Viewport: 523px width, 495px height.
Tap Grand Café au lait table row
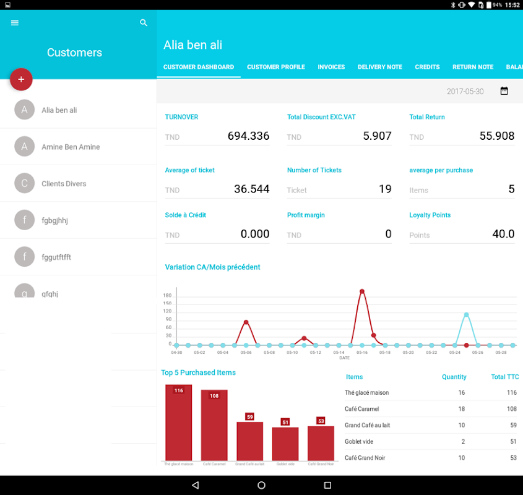click(x=431, y=425)
